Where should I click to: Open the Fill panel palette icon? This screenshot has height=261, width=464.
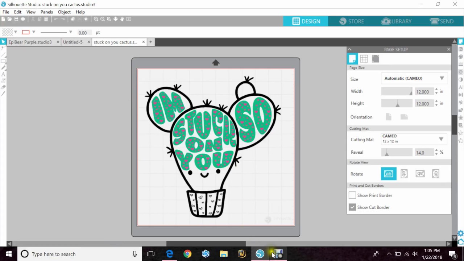pyautogui.click(x=461, y=57)
